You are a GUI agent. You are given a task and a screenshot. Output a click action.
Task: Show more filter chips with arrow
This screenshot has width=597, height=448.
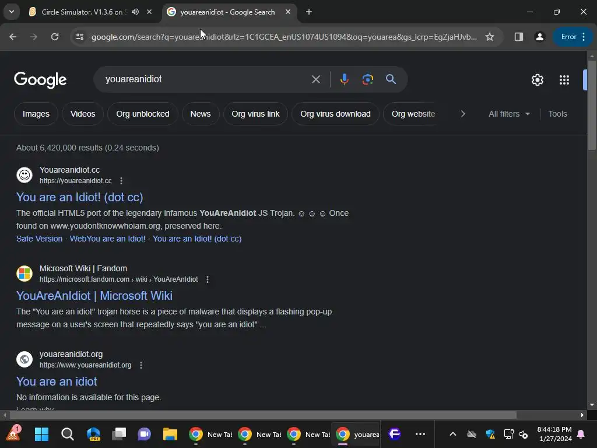pyautogui.click(x=462, y=114)
